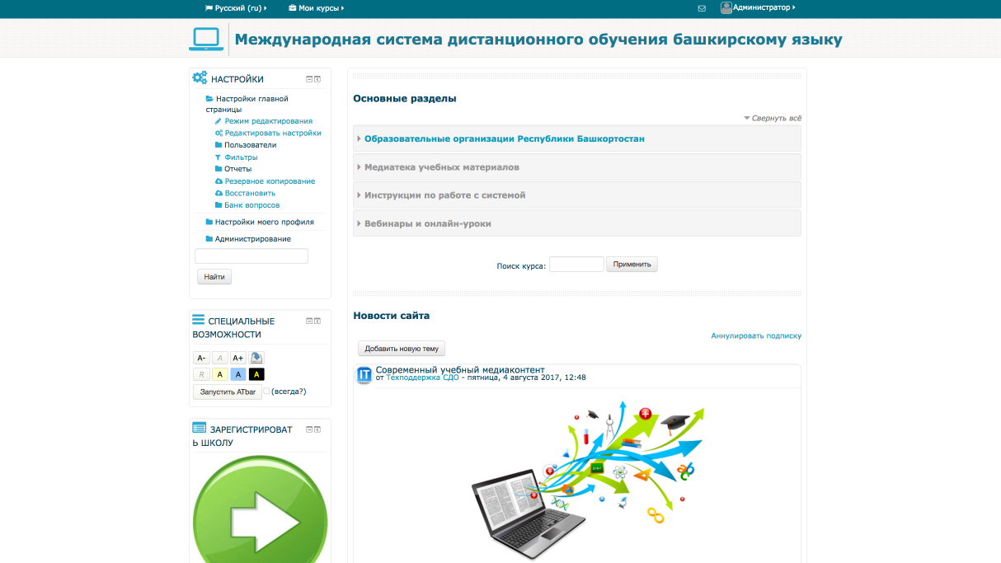Dock the Специальные возможности block
The width and height of the screenshot is (1001, 563).
[x=317, y=321]
